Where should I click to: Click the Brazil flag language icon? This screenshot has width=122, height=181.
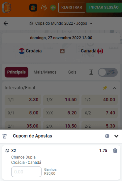pyautogui.click(x=53, y=8)
